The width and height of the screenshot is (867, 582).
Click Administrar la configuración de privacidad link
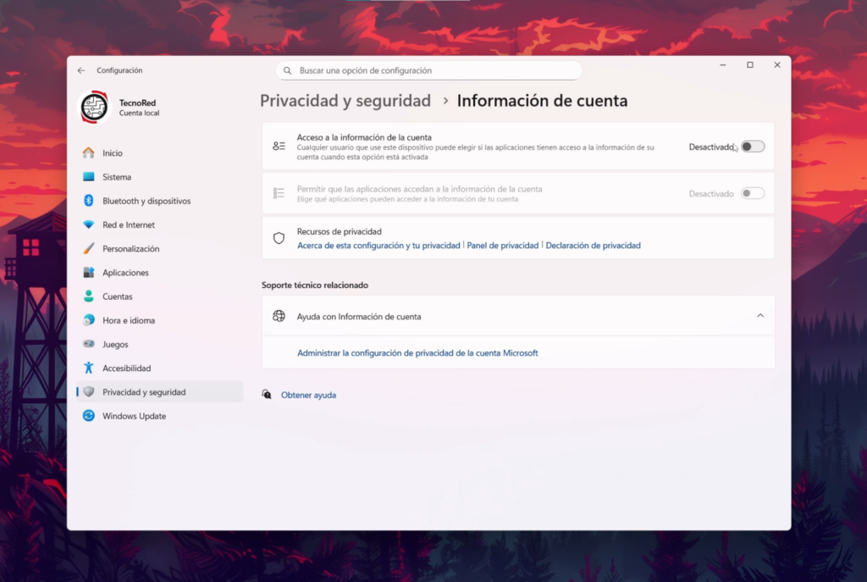[419, 352]
